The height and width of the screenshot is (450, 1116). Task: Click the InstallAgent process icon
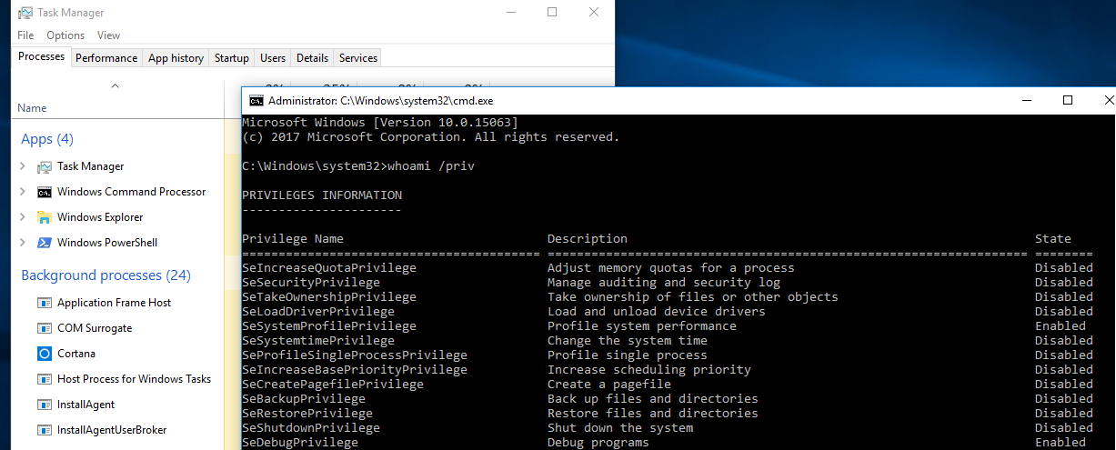(45, 405)
